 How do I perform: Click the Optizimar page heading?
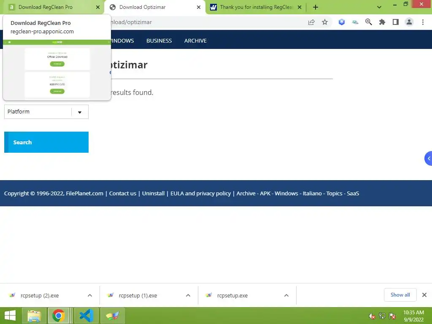click(129, 65)
